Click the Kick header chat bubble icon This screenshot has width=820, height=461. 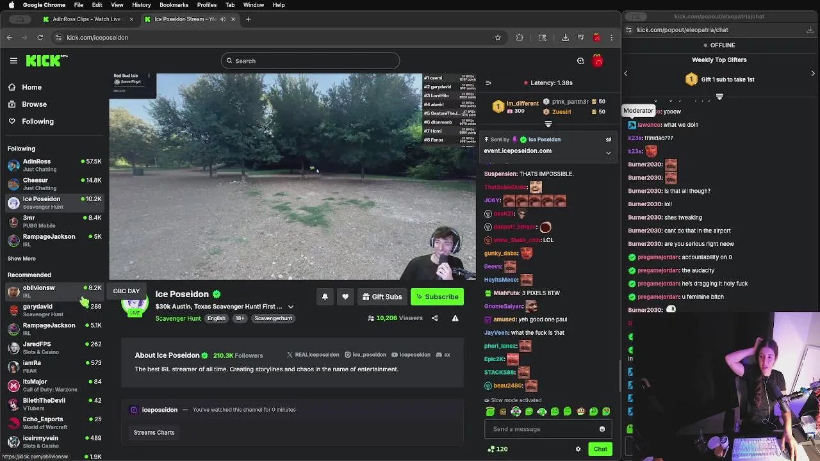click(x=580, y=61)
